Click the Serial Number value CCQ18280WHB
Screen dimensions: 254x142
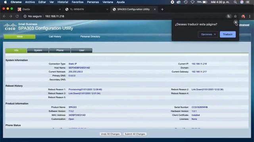point(200,107)
